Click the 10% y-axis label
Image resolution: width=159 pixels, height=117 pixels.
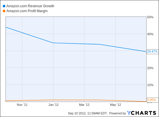(x=150, y=85)
